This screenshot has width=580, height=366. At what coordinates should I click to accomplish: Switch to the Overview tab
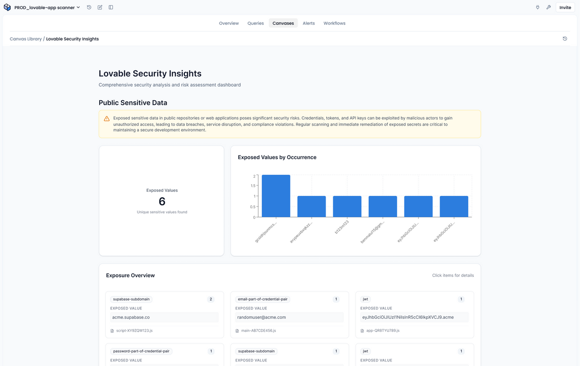coord(229,23)
